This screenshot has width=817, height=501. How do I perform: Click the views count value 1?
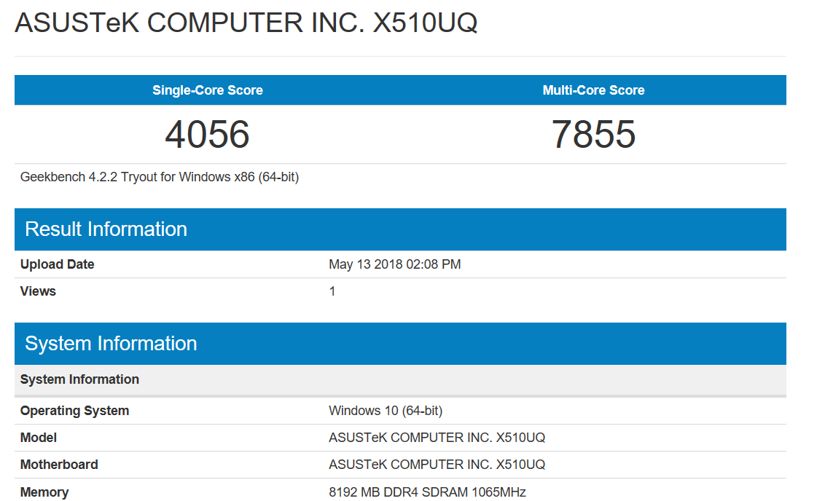[x=332, y=291]
